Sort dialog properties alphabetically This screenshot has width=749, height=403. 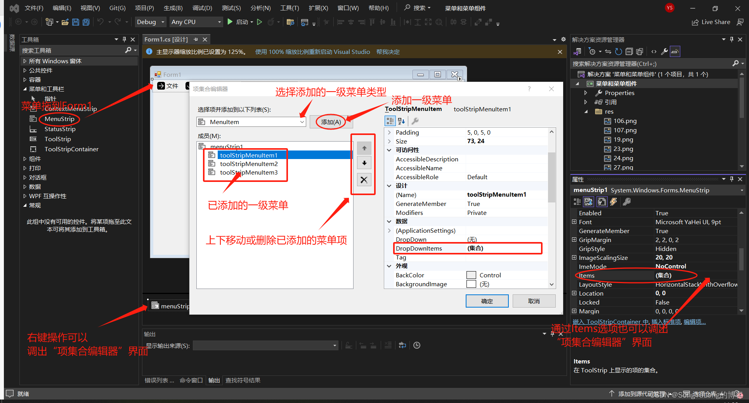(401, 121)
